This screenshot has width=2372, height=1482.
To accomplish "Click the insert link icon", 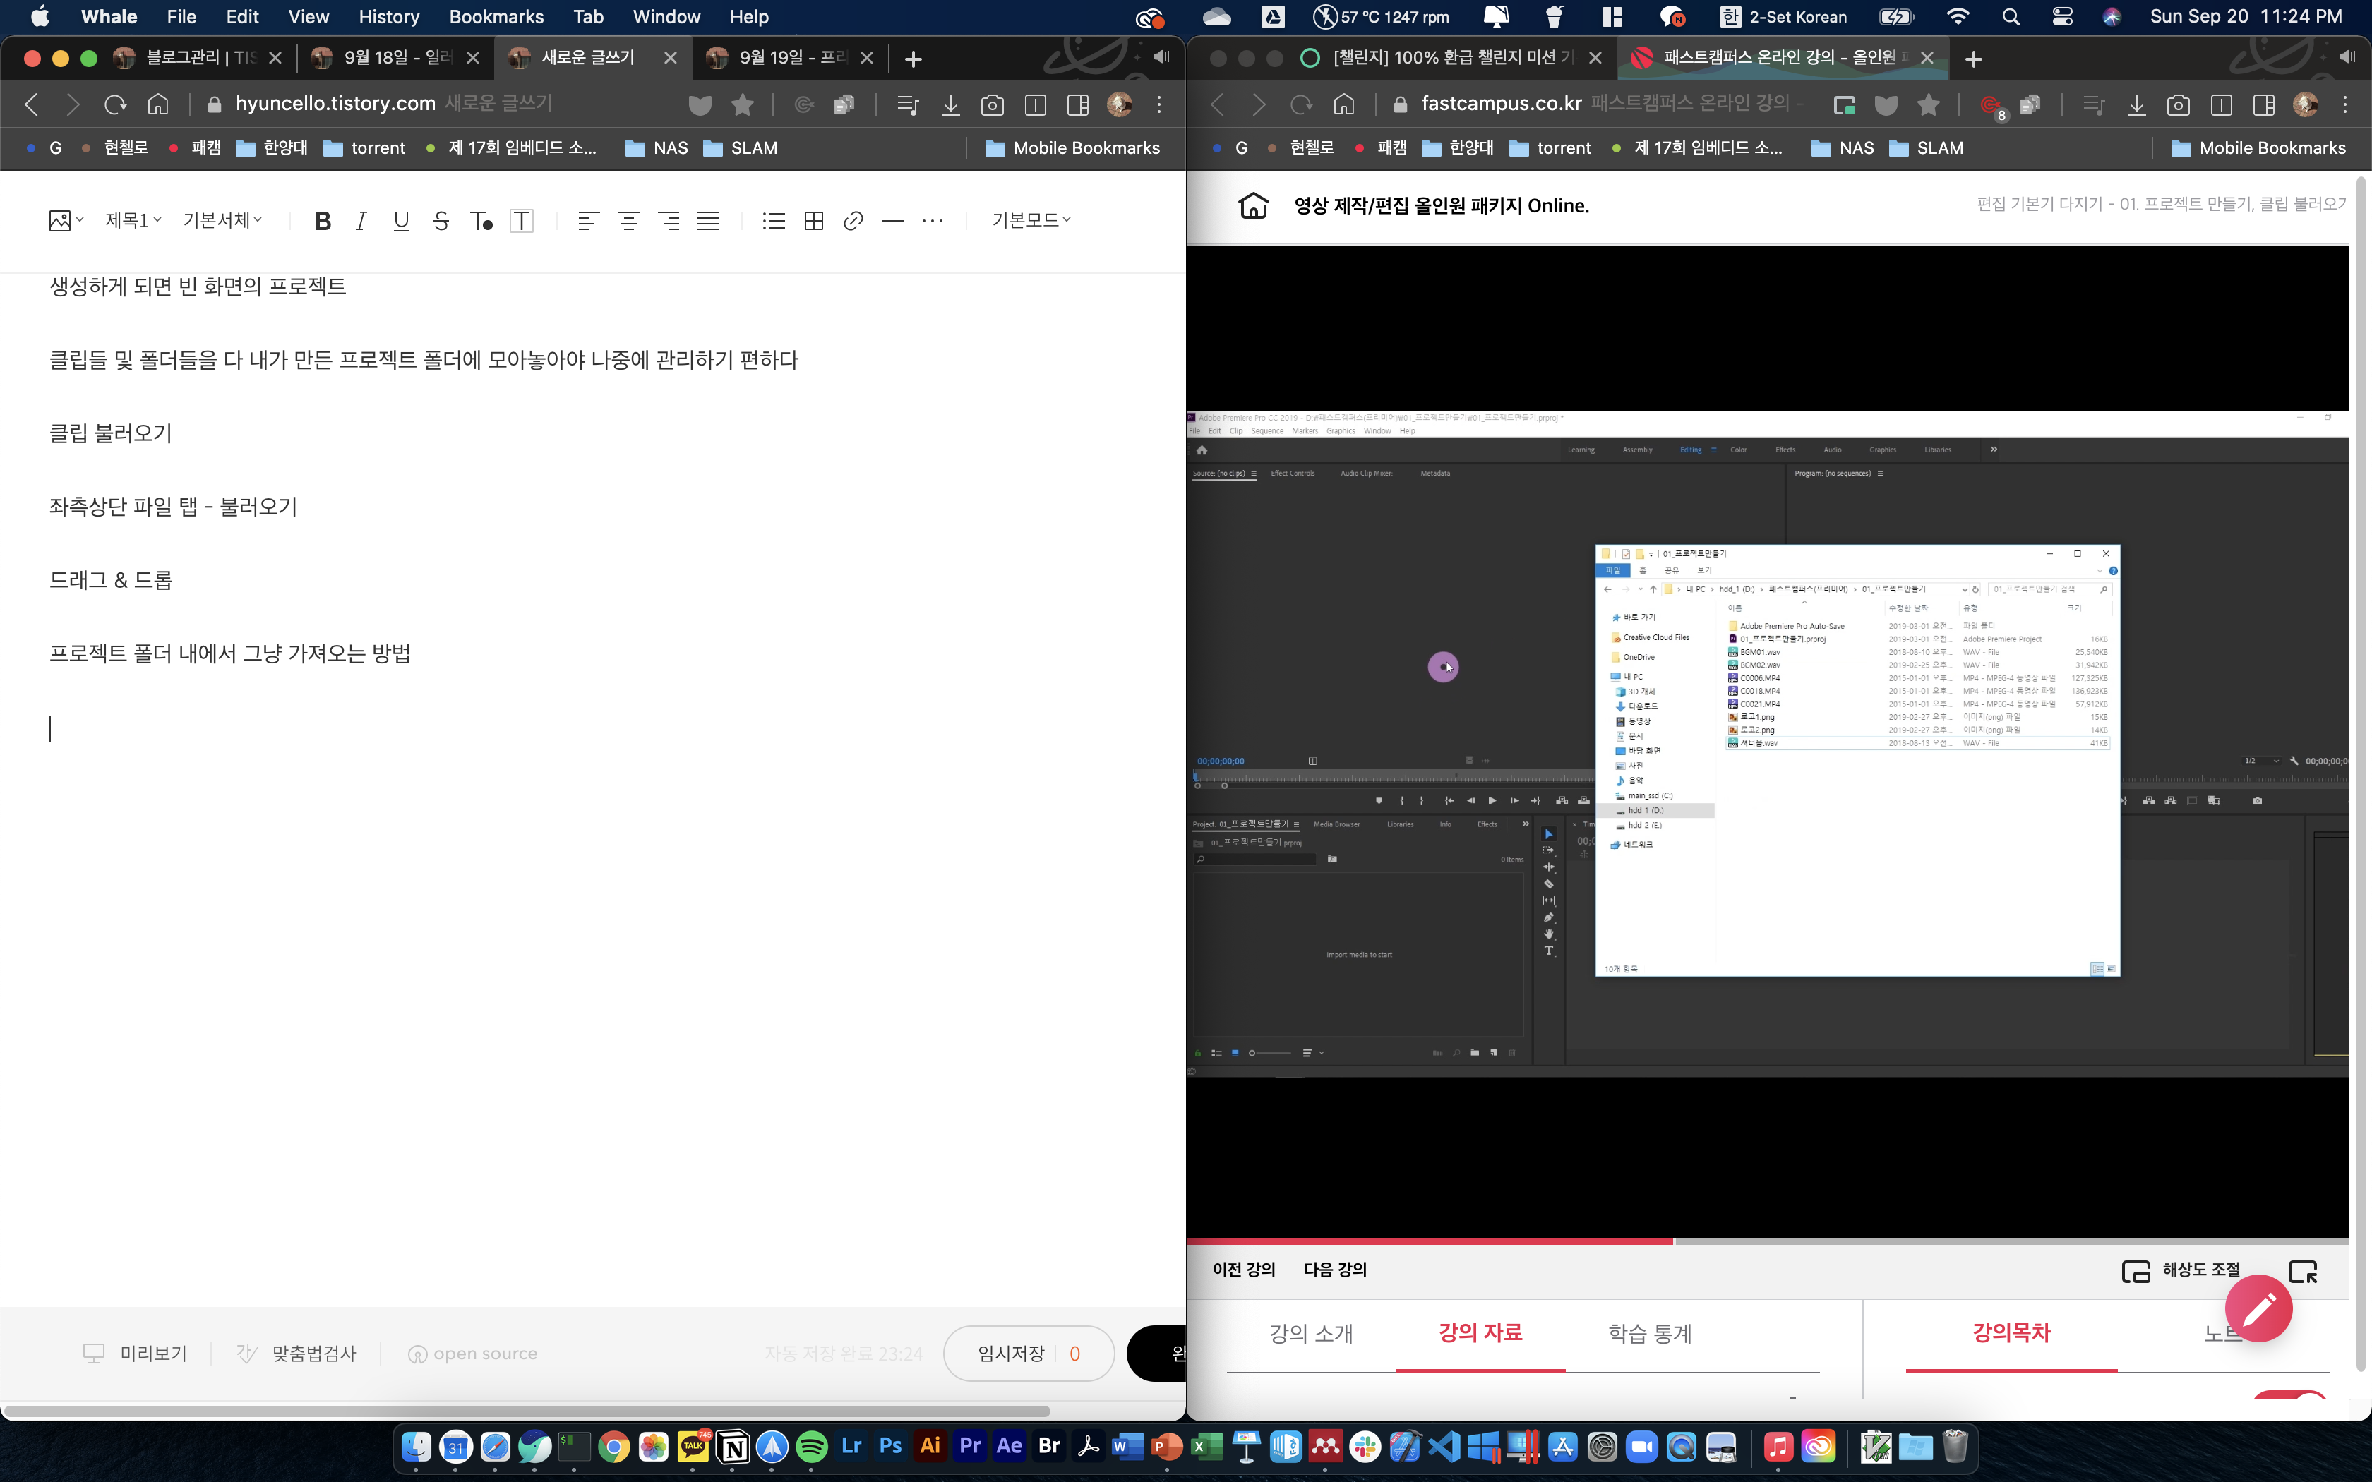I will (x=853, y=220).
